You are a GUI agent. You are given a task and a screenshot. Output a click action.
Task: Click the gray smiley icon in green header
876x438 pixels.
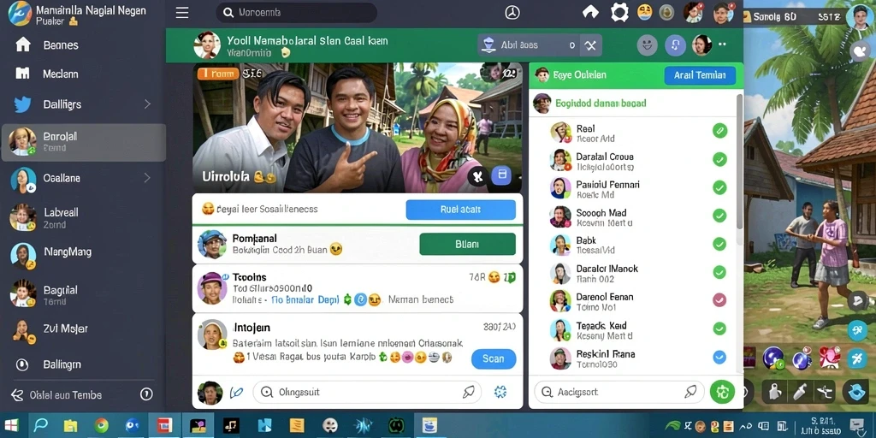pyautogui.click(x=647, y=44)
